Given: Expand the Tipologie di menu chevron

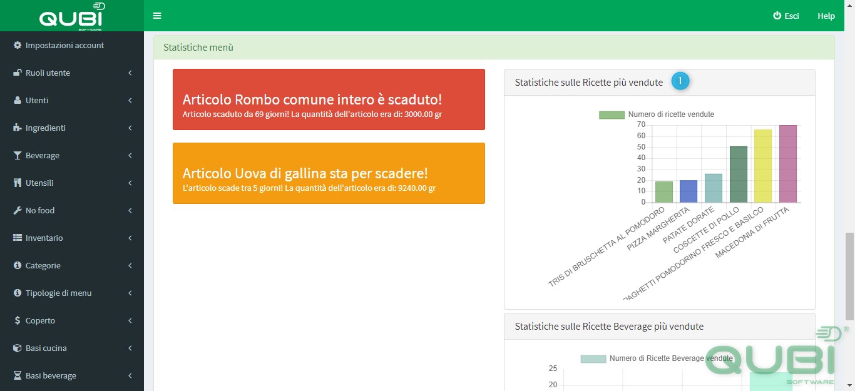Looking at the screenshot, I should [x=130, y=293].
